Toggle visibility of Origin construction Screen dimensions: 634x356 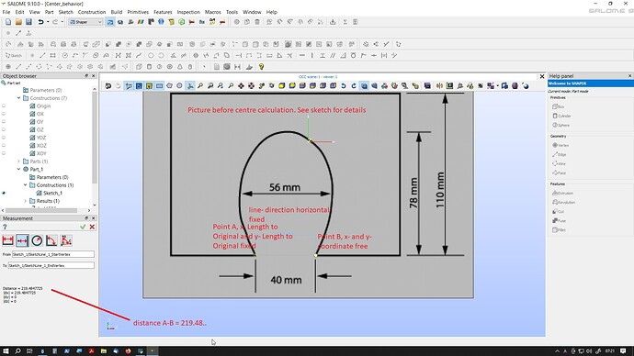(x=4, y=106)
